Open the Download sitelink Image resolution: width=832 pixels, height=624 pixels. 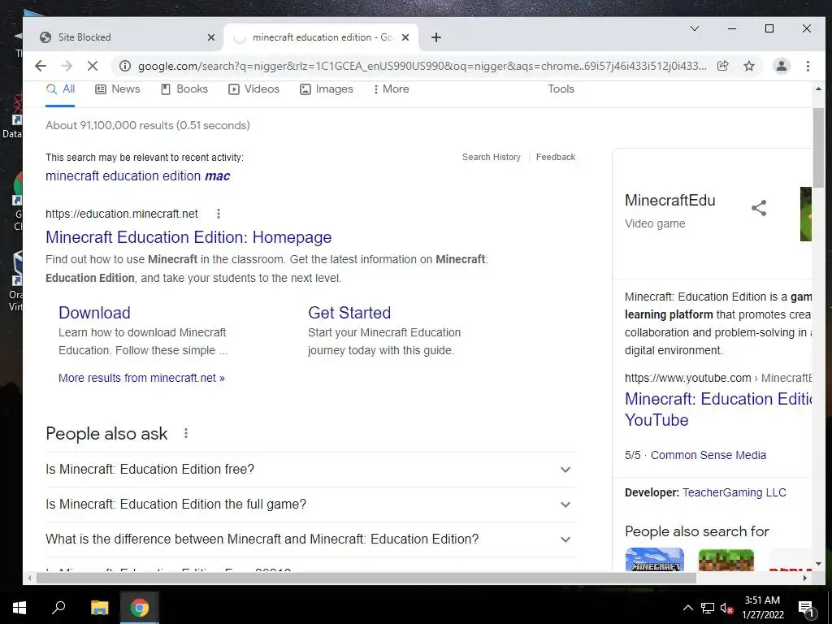[x=94, y=313]
